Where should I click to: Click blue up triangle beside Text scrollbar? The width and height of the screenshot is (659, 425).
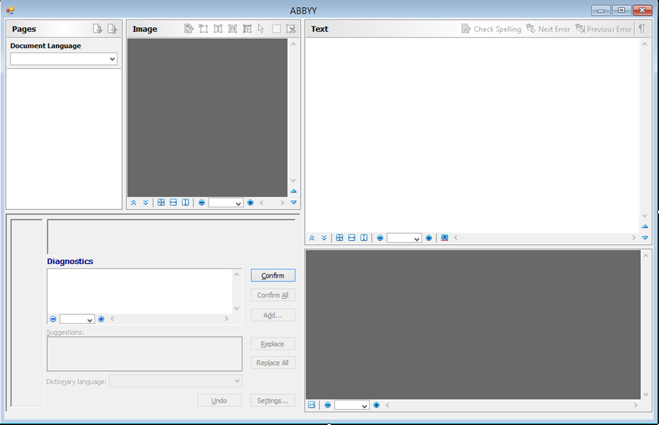click(x=645, y=226)
